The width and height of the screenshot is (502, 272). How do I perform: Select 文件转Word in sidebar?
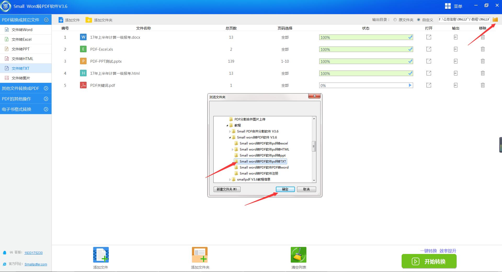(x=26, y=30)
